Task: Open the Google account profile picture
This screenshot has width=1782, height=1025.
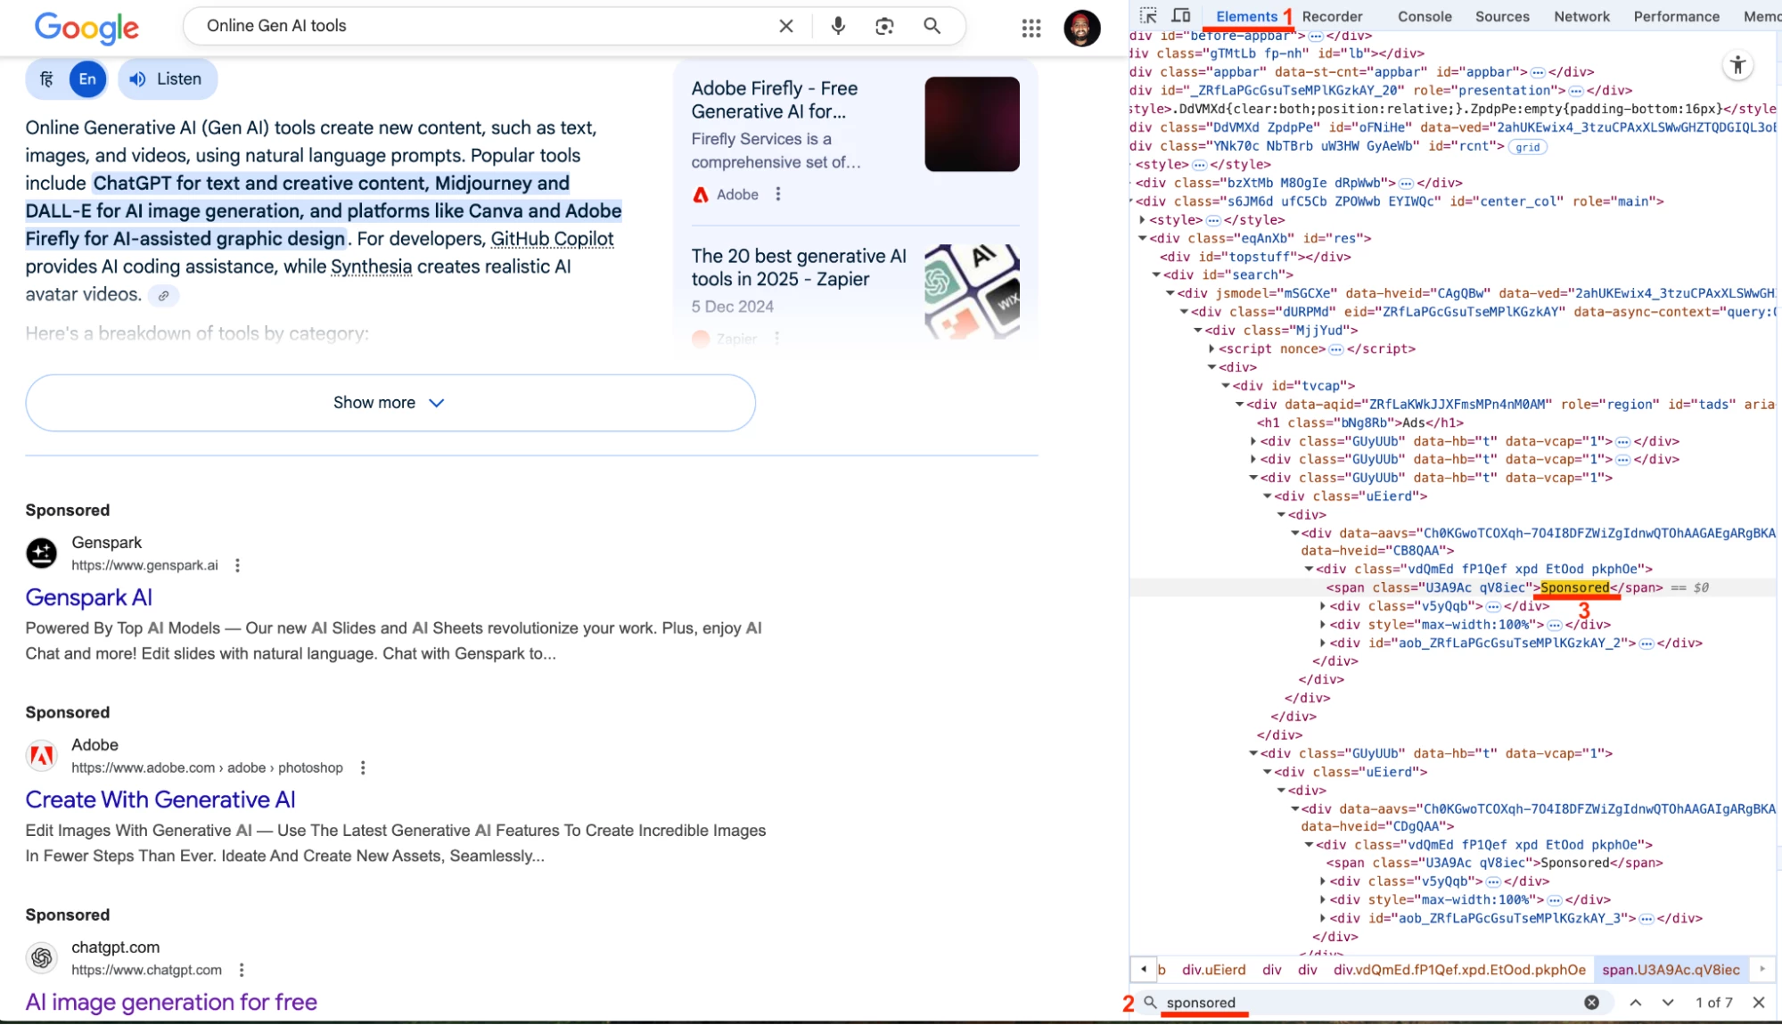Action: 1081,29
